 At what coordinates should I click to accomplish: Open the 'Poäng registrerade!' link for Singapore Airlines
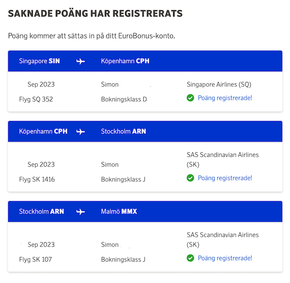225,98
